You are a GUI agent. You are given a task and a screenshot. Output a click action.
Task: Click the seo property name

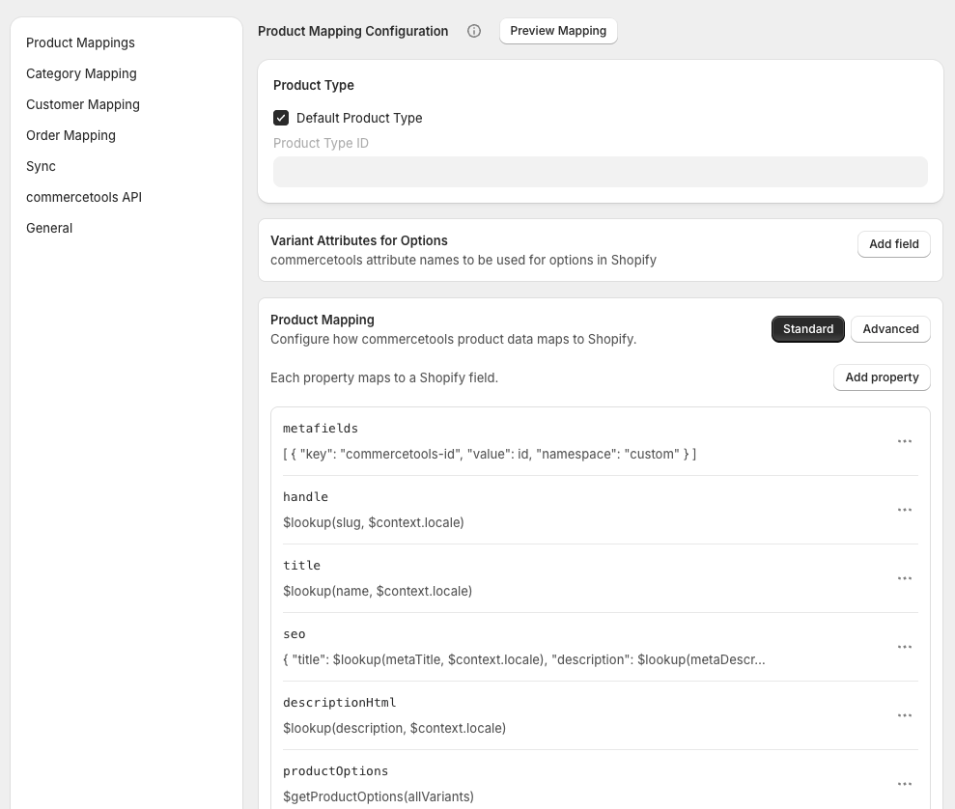(295, 634)
